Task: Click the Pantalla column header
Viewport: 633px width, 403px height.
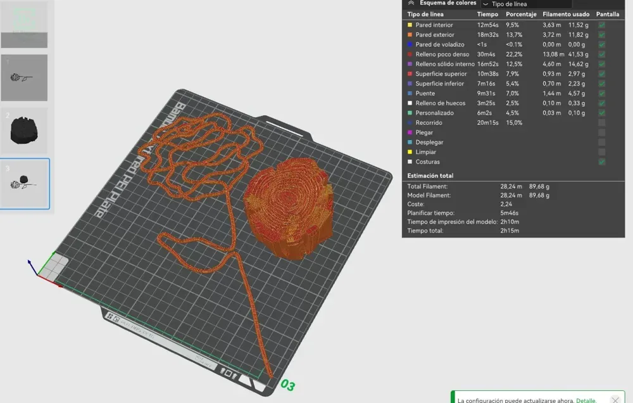Action: pos(608,14)
